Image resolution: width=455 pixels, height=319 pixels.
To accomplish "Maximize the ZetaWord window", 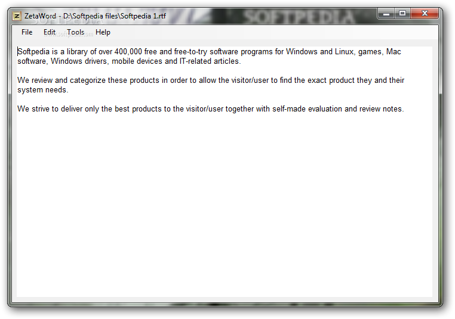I will (402, 13).
